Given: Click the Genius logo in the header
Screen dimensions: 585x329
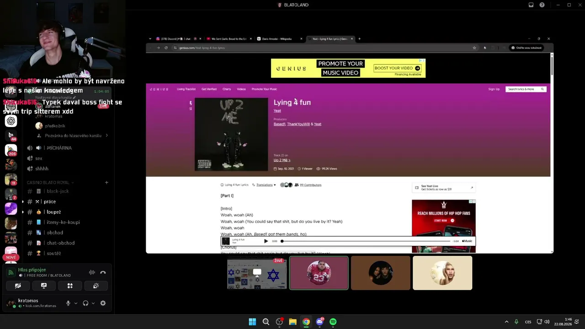Looking at the screenshot, I should 160,89.
